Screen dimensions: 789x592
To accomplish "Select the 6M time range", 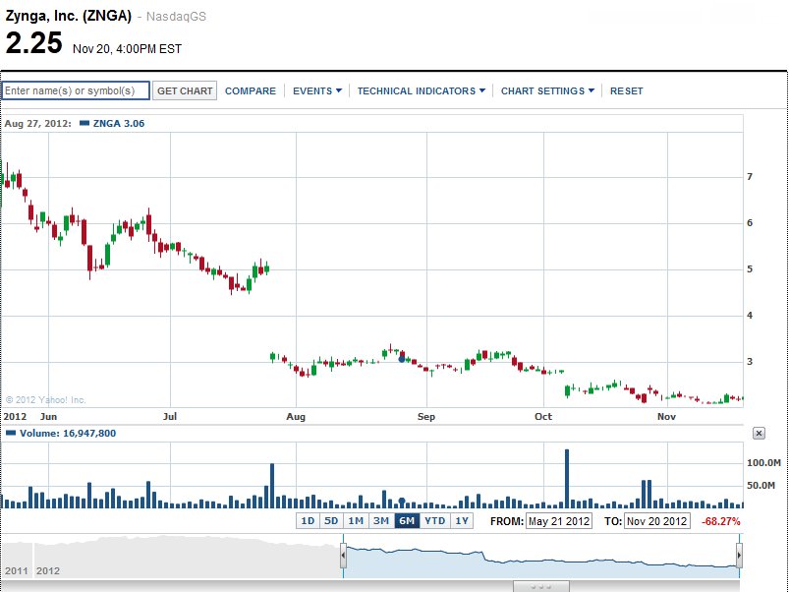I will [x=407, y=521].
